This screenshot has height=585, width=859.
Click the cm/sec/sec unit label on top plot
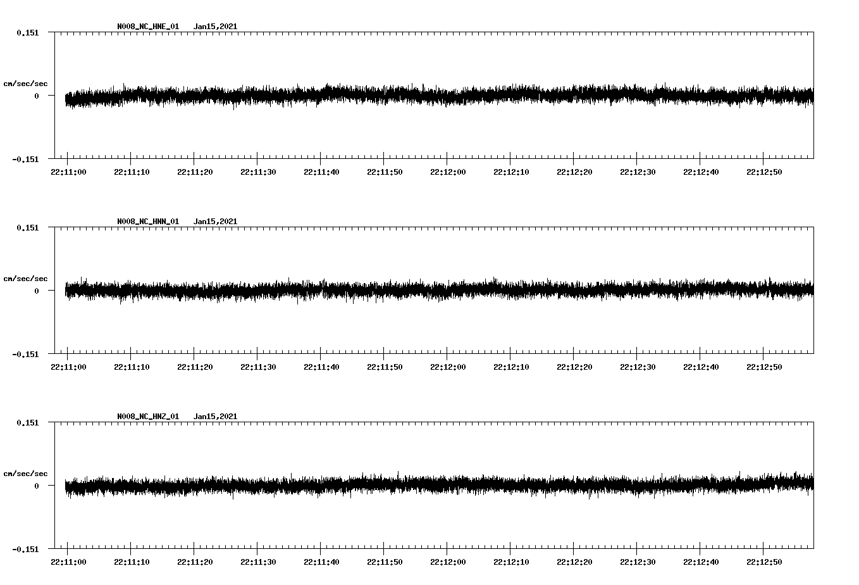coord(26,83)
